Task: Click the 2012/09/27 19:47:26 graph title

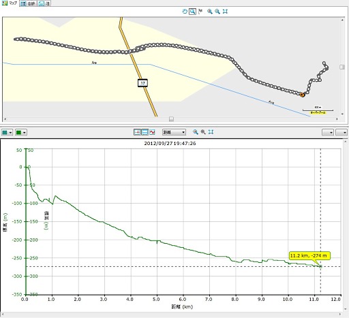Action: coord(170,144)
